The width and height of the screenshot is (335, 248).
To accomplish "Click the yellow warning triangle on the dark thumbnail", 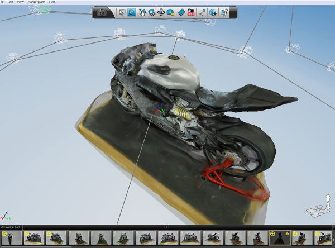I will (287, 233).
